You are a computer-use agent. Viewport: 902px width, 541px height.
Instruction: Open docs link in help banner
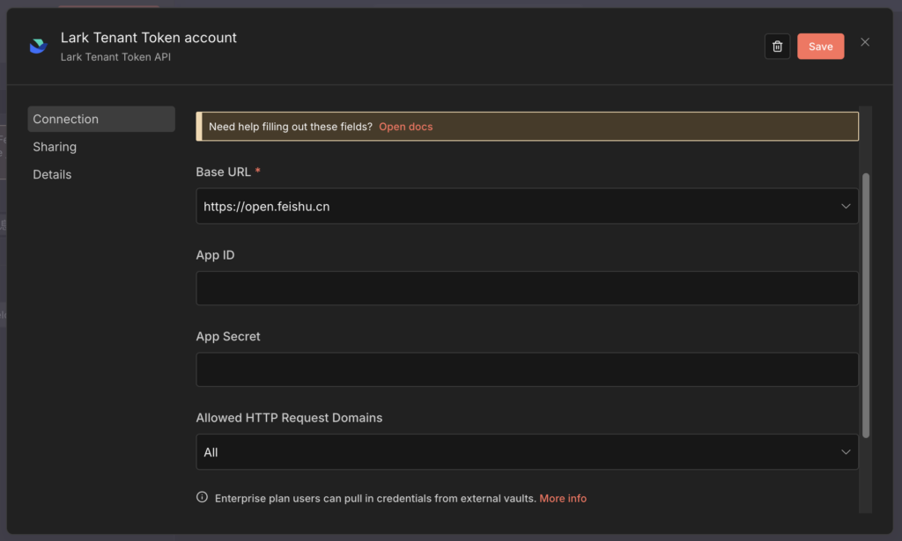pos(405,127)
